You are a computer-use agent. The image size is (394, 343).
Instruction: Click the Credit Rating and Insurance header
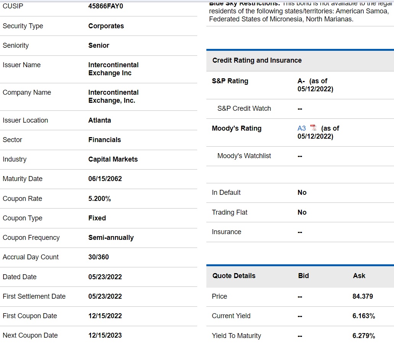coord(257,60)
